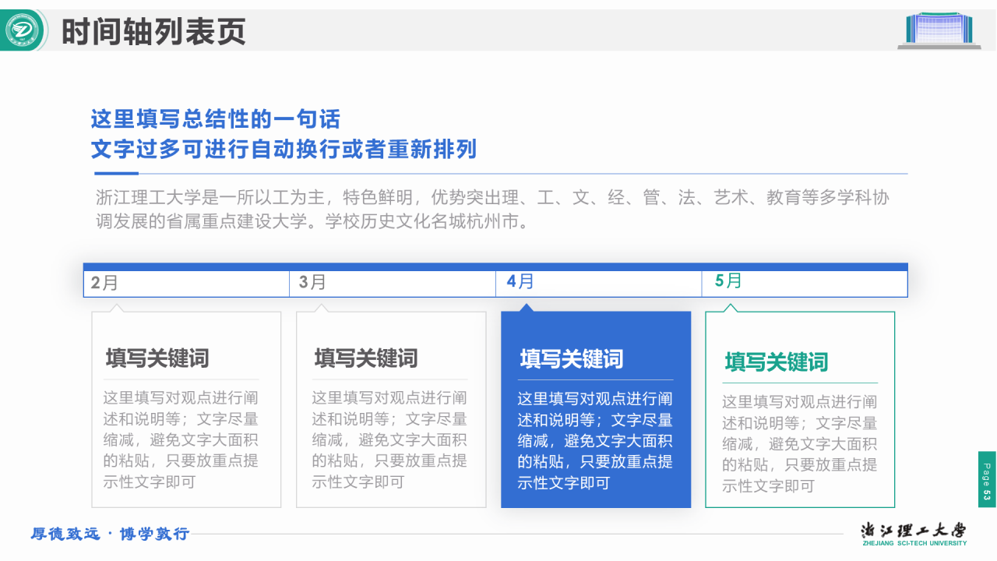
Task: Click ZHEJIANG SCI-TECH UNIVERSITY text
Action: click(914, 543)
